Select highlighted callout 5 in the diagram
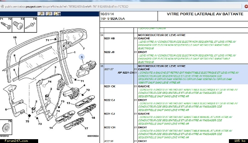Screen dimensions: 248x143 (82, 57)
